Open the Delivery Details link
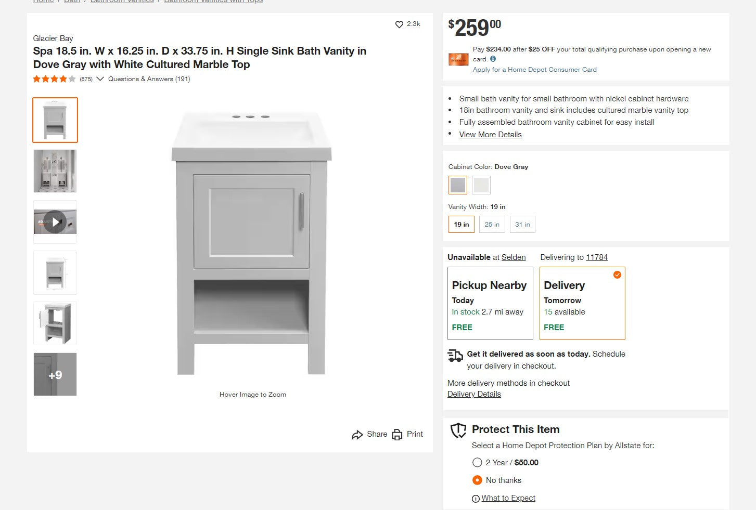Screen dimensions: 756x510 (474, 394)
